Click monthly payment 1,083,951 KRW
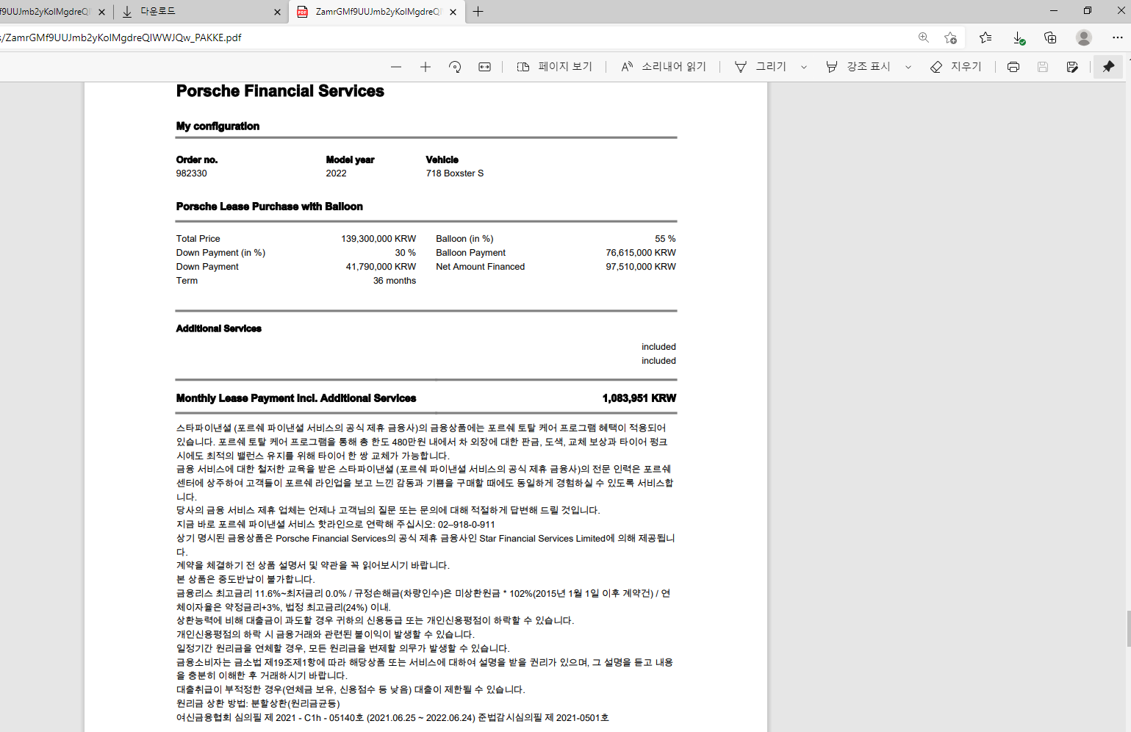The height and width of the screenshot is (732, 1131). click(639, 398)
